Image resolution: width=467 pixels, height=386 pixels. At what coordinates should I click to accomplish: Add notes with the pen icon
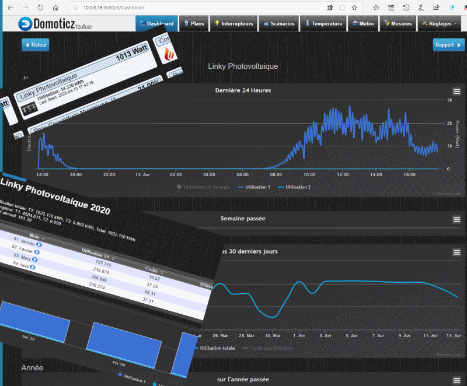[x=421, y=8]
